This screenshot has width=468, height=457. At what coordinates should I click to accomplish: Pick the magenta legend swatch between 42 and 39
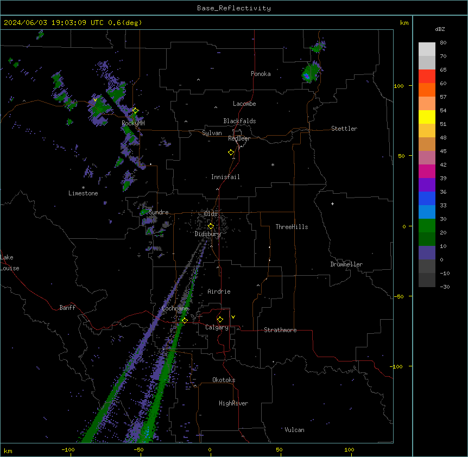427,171
